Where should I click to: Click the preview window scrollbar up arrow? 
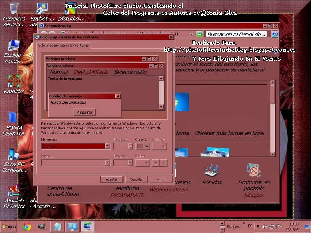coord(161,78)
